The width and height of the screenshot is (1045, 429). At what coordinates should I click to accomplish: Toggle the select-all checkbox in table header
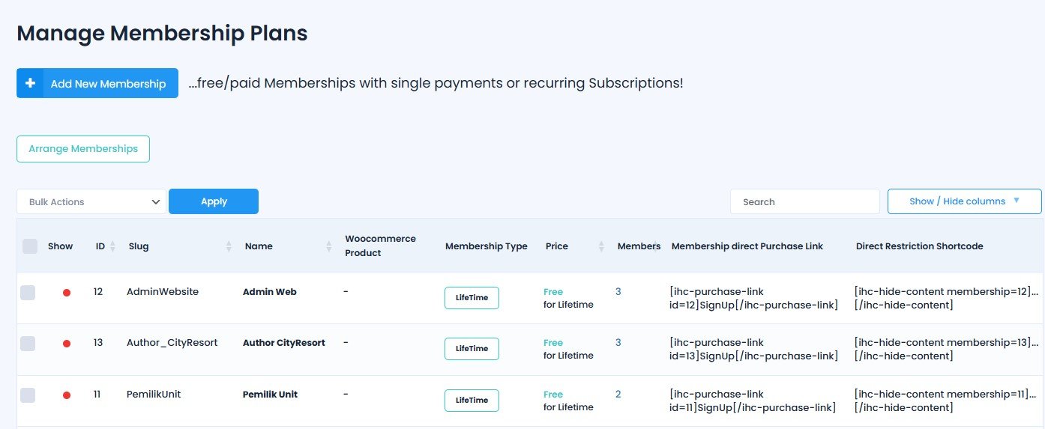[30, 246]
